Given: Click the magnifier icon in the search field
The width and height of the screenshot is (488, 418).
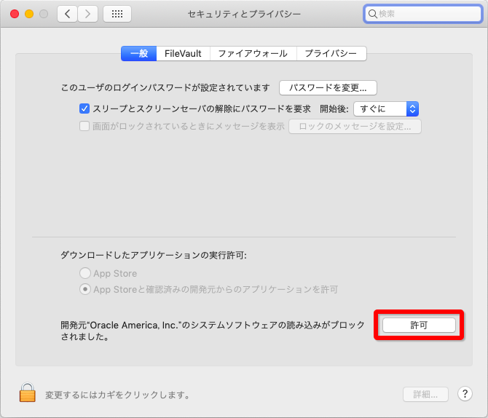Looking at the screenshot, I should click(372, 14).
